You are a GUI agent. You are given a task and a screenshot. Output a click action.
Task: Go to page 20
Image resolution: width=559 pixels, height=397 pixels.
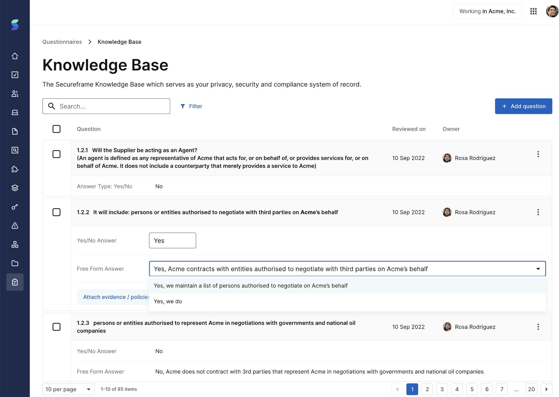[x=531, y=389]
